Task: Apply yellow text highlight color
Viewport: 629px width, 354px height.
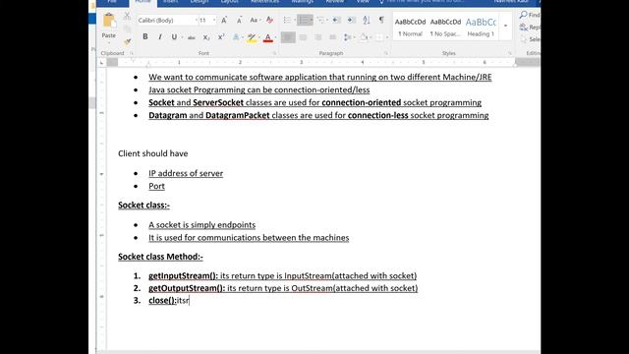Action: [x=252, y=37]
